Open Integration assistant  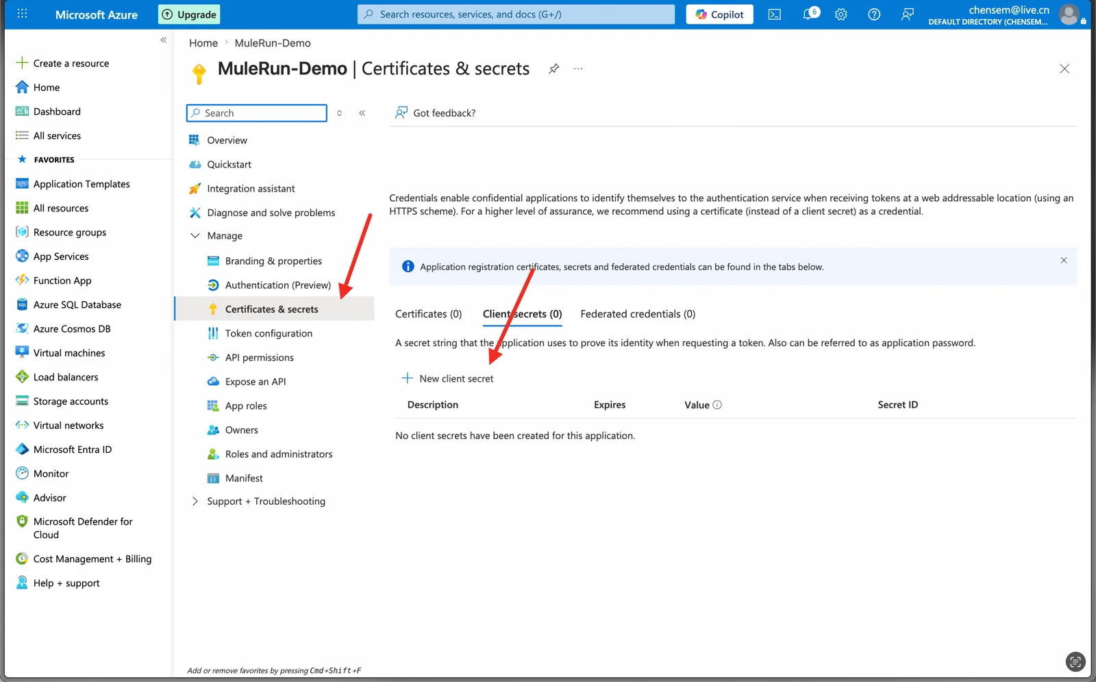tap(251, 189)
